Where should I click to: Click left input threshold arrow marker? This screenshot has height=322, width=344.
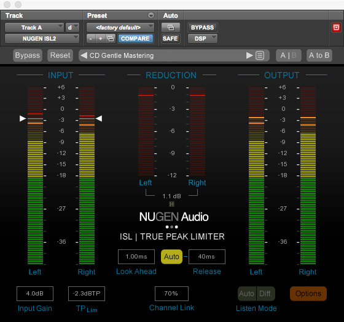(x=23, y=119)
